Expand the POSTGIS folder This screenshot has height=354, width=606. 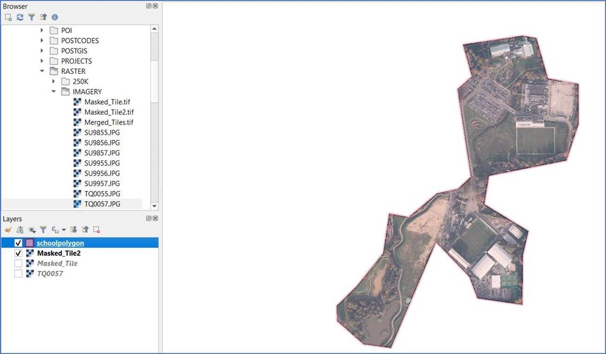(x=42, y=51)
